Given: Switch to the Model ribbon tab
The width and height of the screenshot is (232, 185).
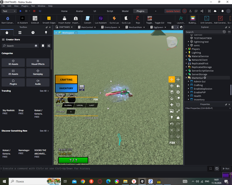Looking at the screenshot, I should [x=125, y=11].
